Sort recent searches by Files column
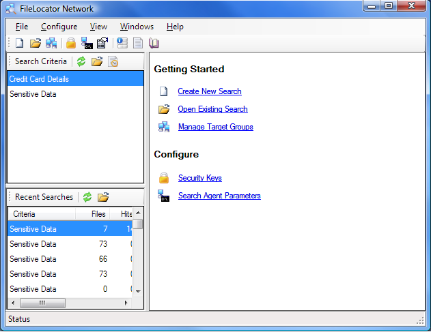The image size is (431, 332). point(93,214)
